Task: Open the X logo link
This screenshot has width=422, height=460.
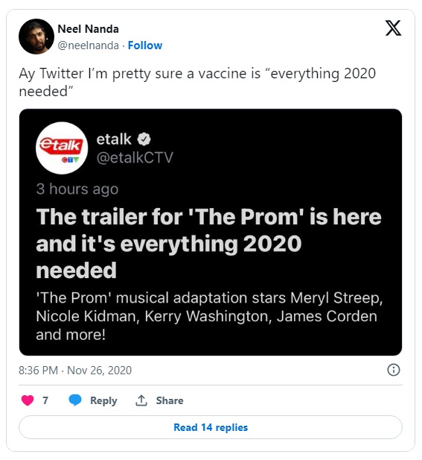Action: tap(393, 28)
